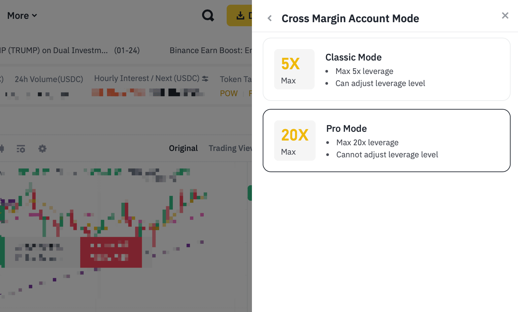Open the chart indicators list icon
The image size is (518, 312).
pos(21,148)
